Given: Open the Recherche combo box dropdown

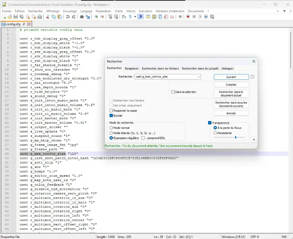Looking at the screenshot, I should (x=199, y=77).
